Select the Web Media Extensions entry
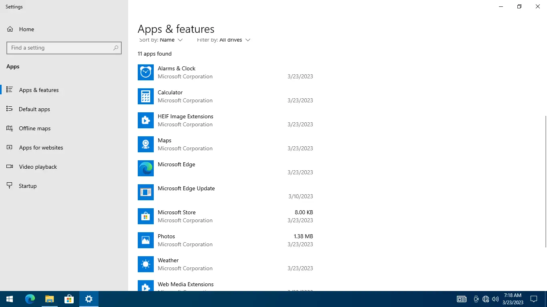The height and width of the screenshot is (307, 547). click(x=225, y=285)
